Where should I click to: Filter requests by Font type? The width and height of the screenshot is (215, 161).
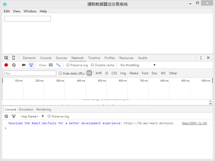145,73
